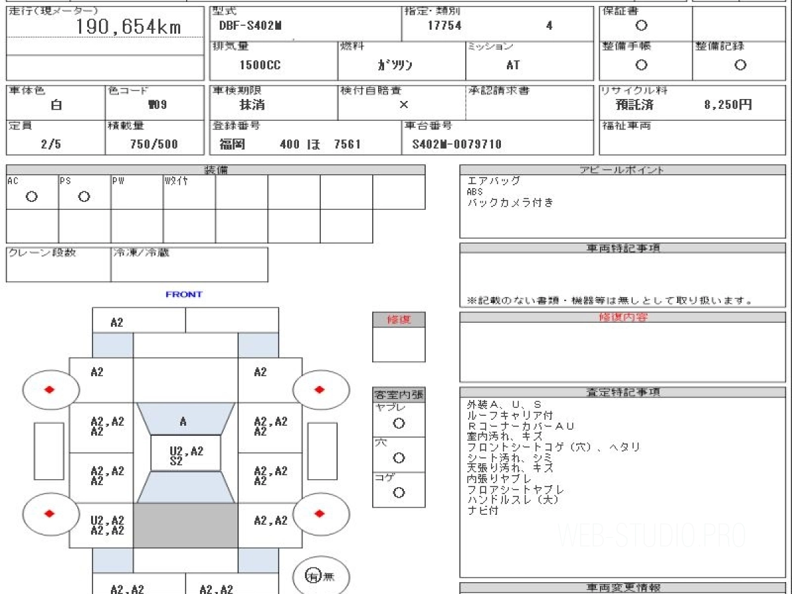This screenshot has width=792, height=594.
Task: Click the RコーナーカバーAU note line
Action: tap(521, 426)
